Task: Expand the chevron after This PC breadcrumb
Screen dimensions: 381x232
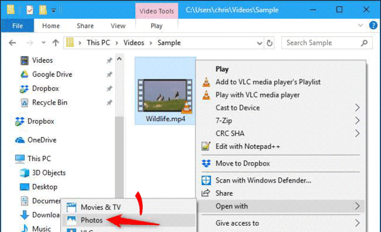Action: (117, 43)
